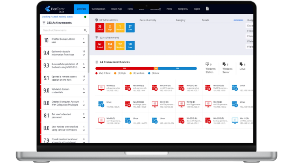Open Linux host icon at 192.168.100.253
Screen dimensions: 293x163
[128, 121]
